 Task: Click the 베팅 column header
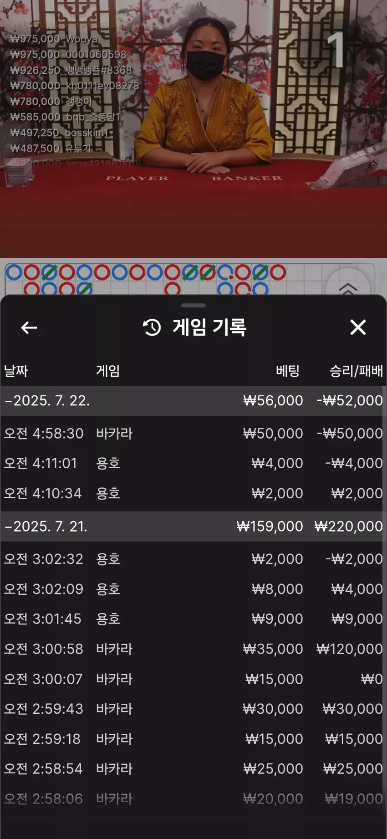tap(288, 371)
